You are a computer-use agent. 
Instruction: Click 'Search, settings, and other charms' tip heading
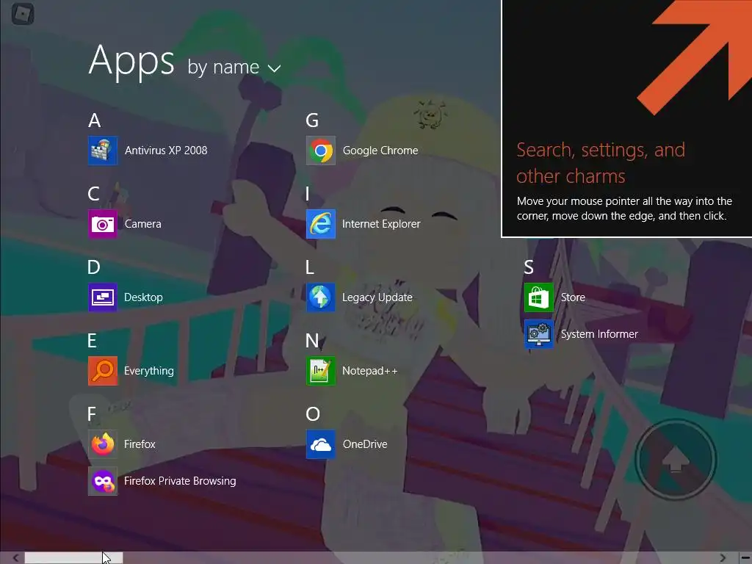pyautogui.click(x=601, y=163)
